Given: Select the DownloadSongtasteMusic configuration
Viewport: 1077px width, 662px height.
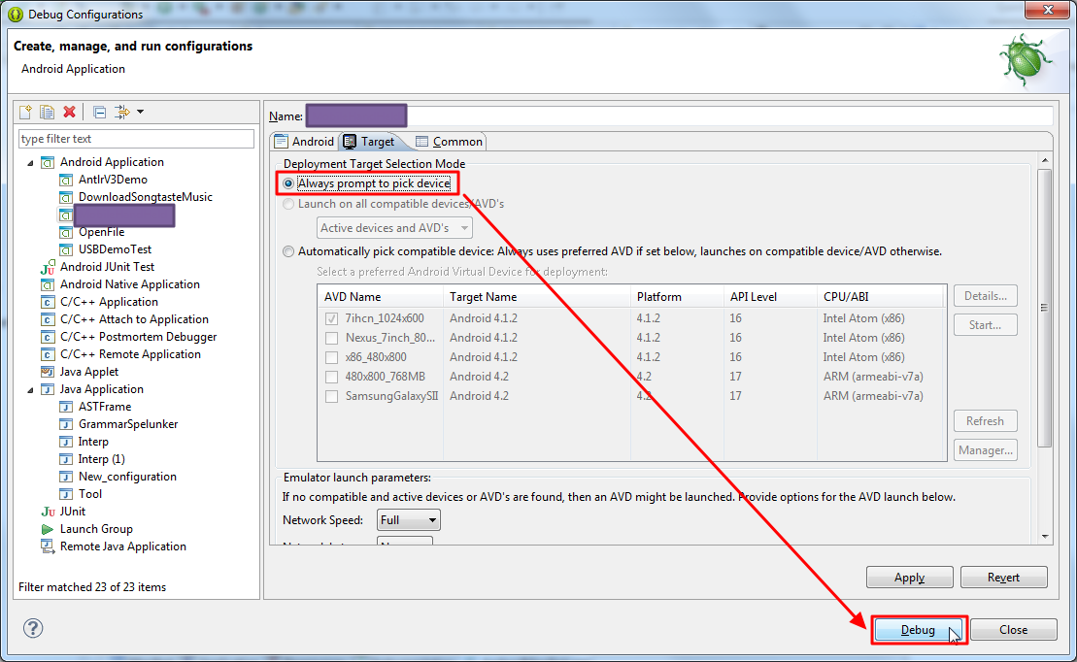Looking at the screenshot, I should (x=145, y=197).
